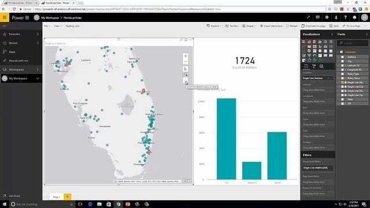The width and height of the screenshot is (370, 208).
Task: Add a new report page
Action: [68, 196]
